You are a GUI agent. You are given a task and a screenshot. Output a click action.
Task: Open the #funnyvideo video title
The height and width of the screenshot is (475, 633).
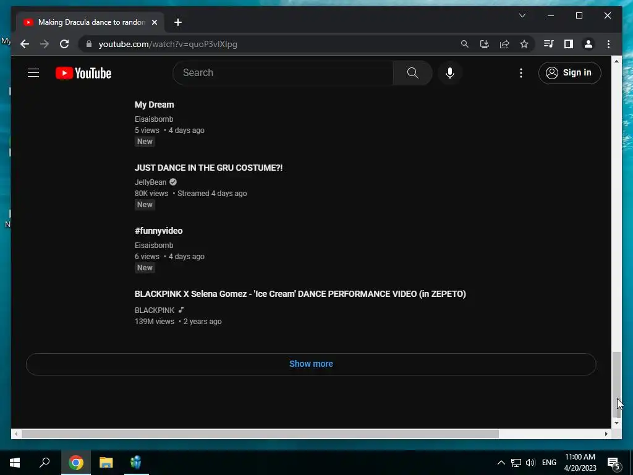tap(158, 231)
